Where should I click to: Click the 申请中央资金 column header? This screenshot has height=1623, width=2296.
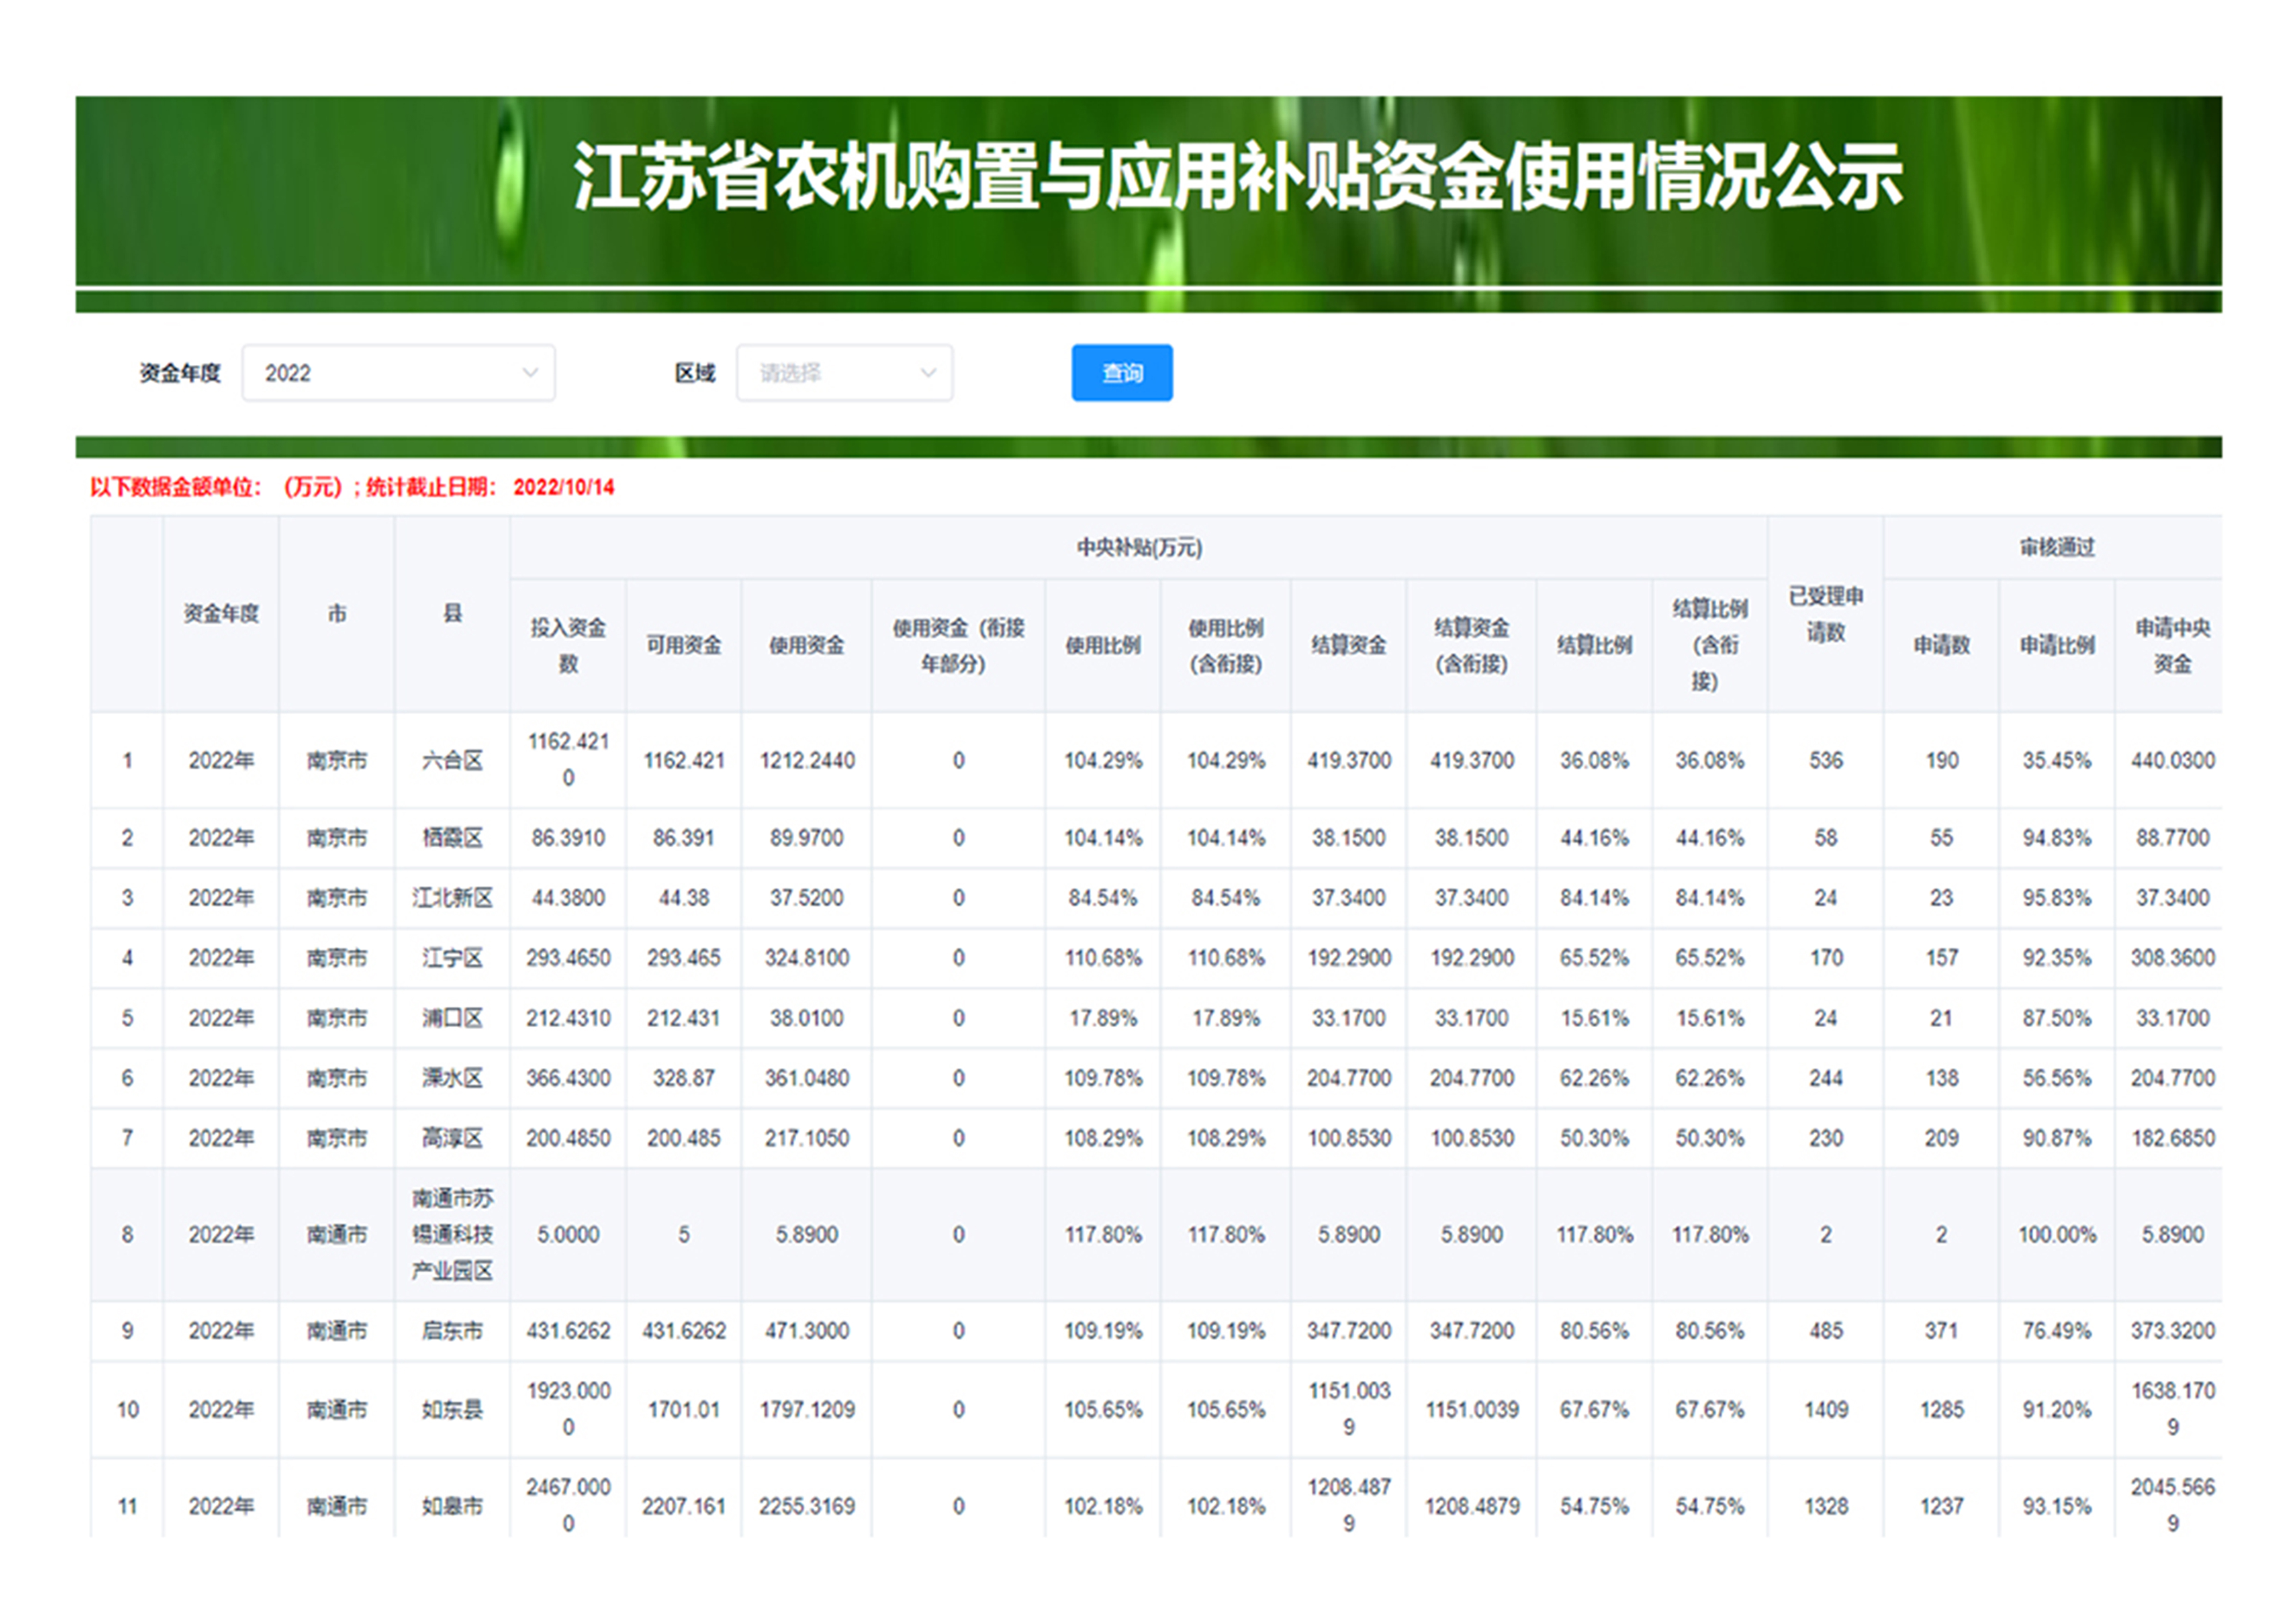[x=2172, y=645]
